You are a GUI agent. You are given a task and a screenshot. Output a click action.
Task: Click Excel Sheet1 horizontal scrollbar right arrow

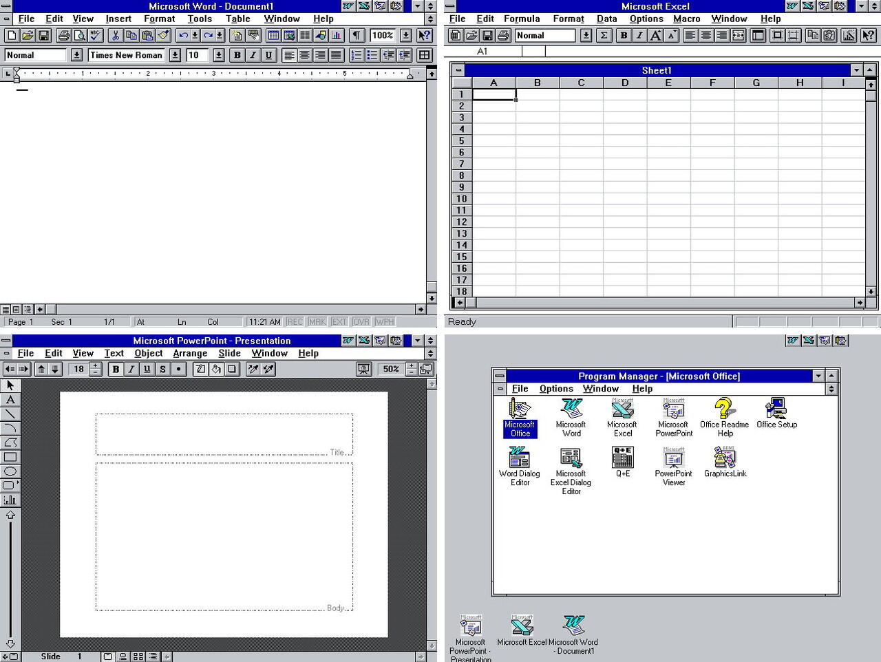(860, 303)
